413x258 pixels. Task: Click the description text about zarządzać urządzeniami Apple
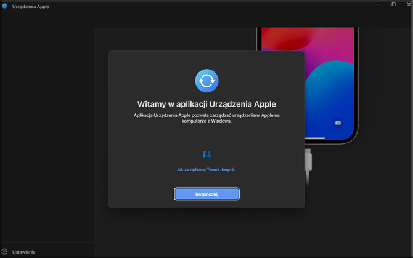(x=206, y=118)
